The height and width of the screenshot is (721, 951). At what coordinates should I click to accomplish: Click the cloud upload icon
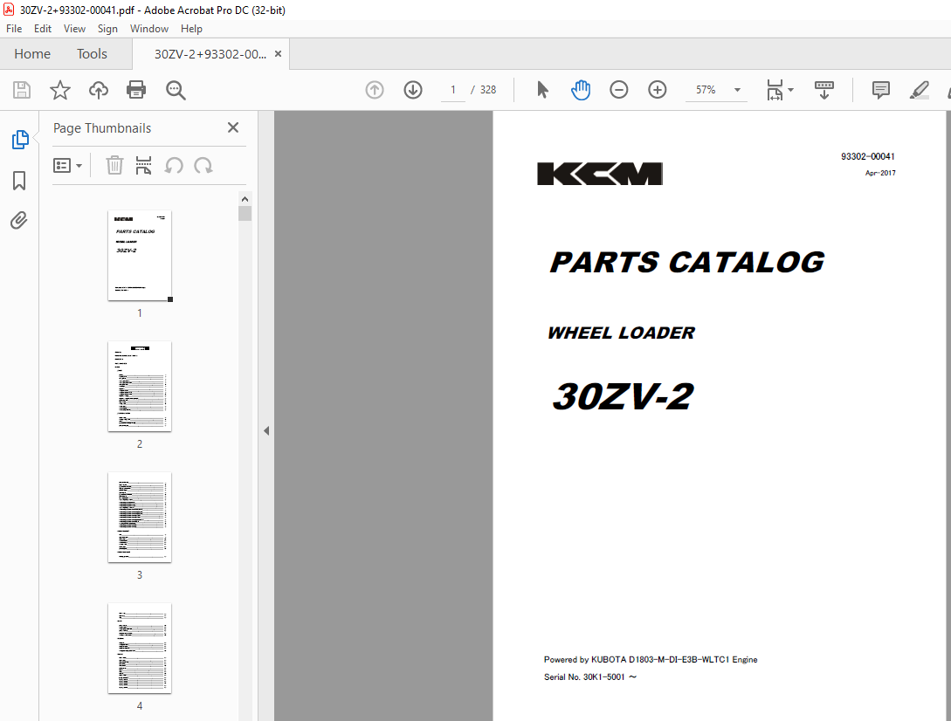(99, 90)
